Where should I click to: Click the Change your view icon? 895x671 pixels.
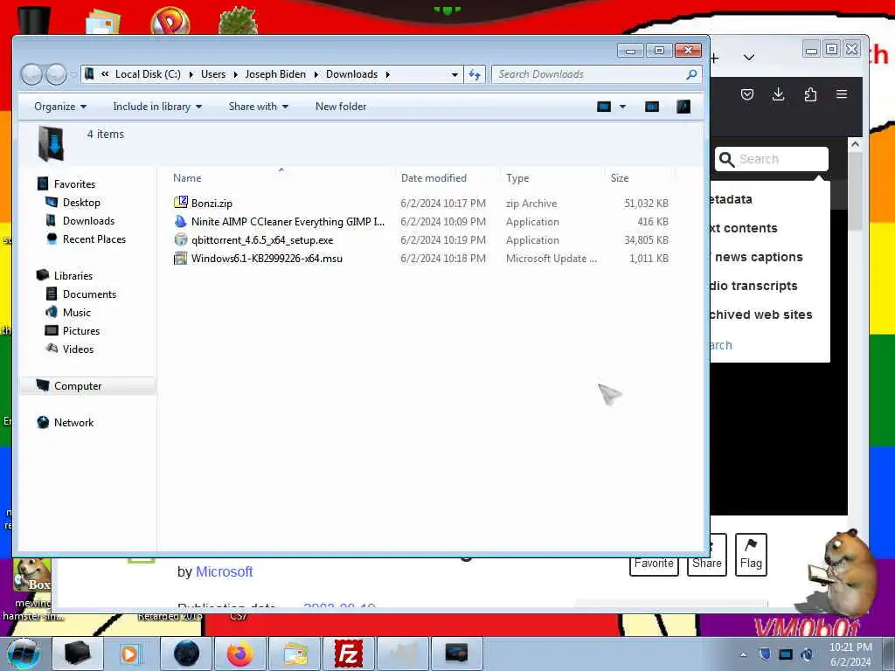click(x=604, y=107)
